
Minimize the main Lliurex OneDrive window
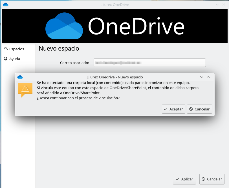pos(217,4)
